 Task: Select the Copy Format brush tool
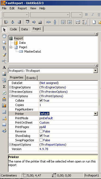[x=4, y=55]
